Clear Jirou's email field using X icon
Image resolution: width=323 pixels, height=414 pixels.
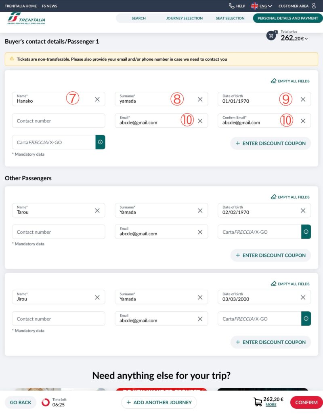pos(200,319)
